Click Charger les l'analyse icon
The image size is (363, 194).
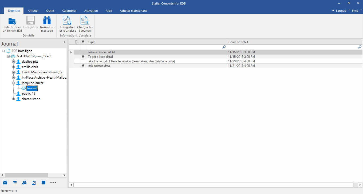click(85, 21)
